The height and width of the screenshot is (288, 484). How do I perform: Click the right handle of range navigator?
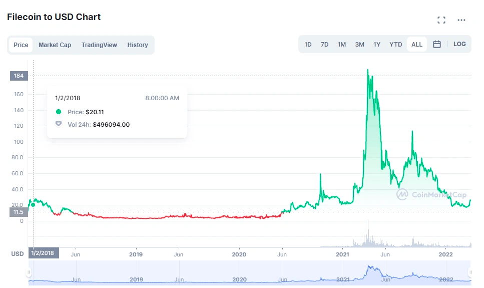click(x=470, y=272)
